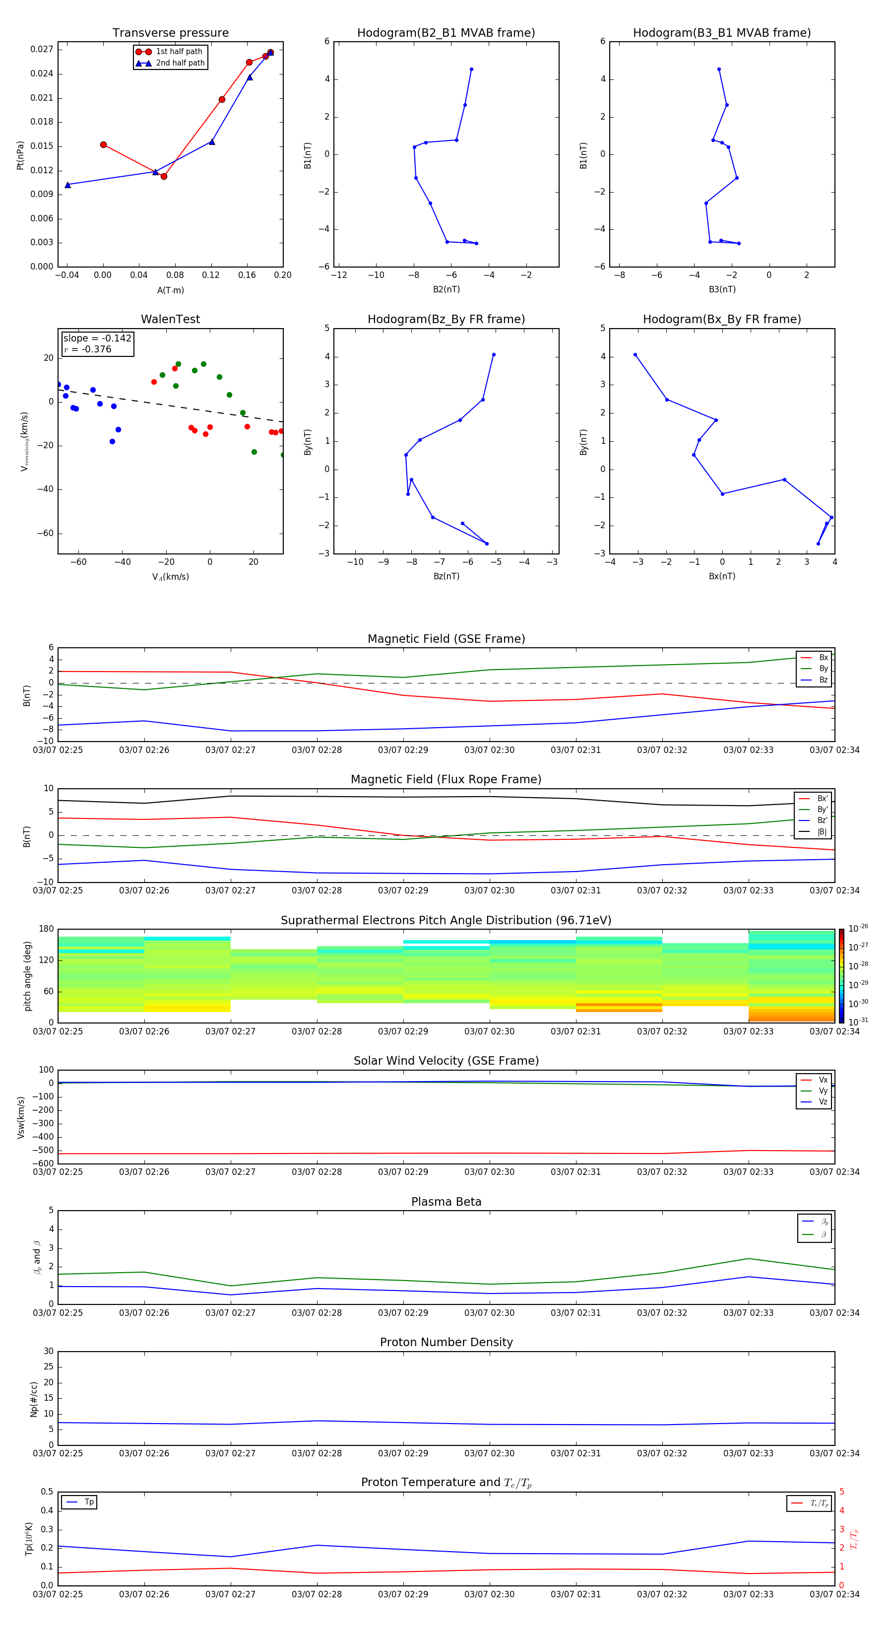Select '2nd half path' legend entry
Viewport: 893px width, 1638px height.
170,63
